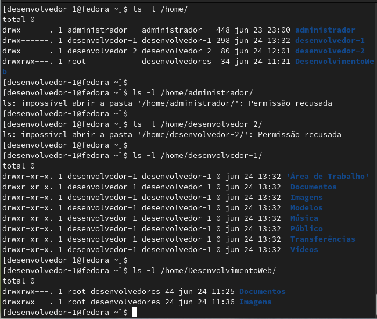Viewport: 377px width, 319px height.
Task: Click the Modelos folder entry
Action: click(x=307, y=208)
